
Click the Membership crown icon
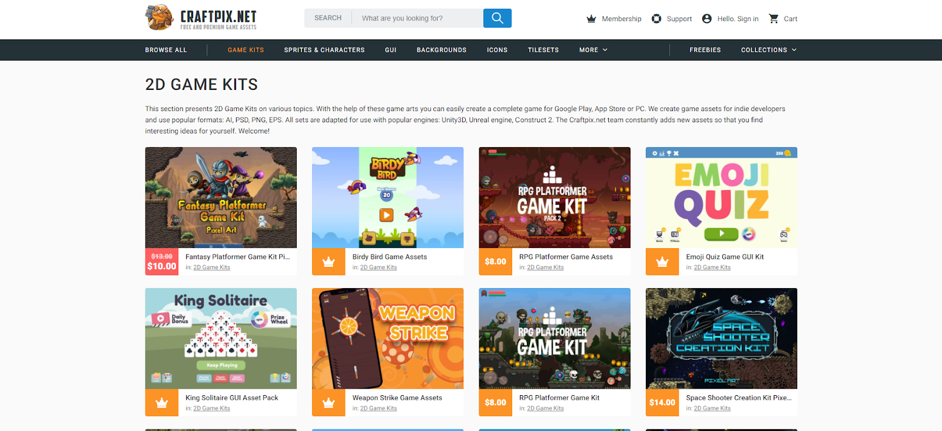tap(591, 19)
